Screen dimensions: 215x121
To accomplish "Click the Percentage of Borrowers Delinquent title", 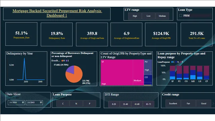I will [x=73, y=54].
